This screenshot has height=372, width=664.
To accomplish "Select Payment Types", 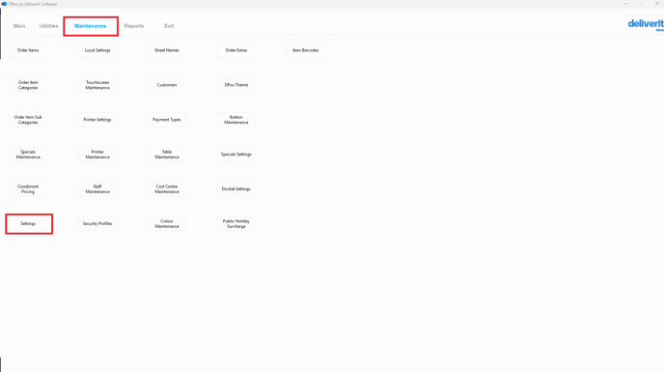I will click(x=167, y=120).
